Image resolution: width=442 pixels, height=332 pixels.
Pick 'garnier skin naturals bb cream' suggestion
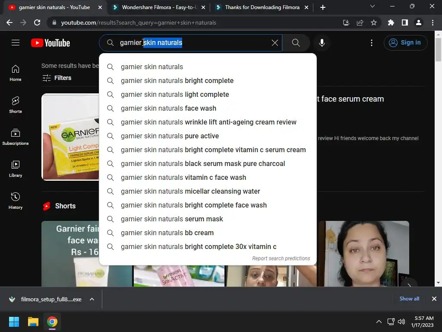[x=208, y=233]
